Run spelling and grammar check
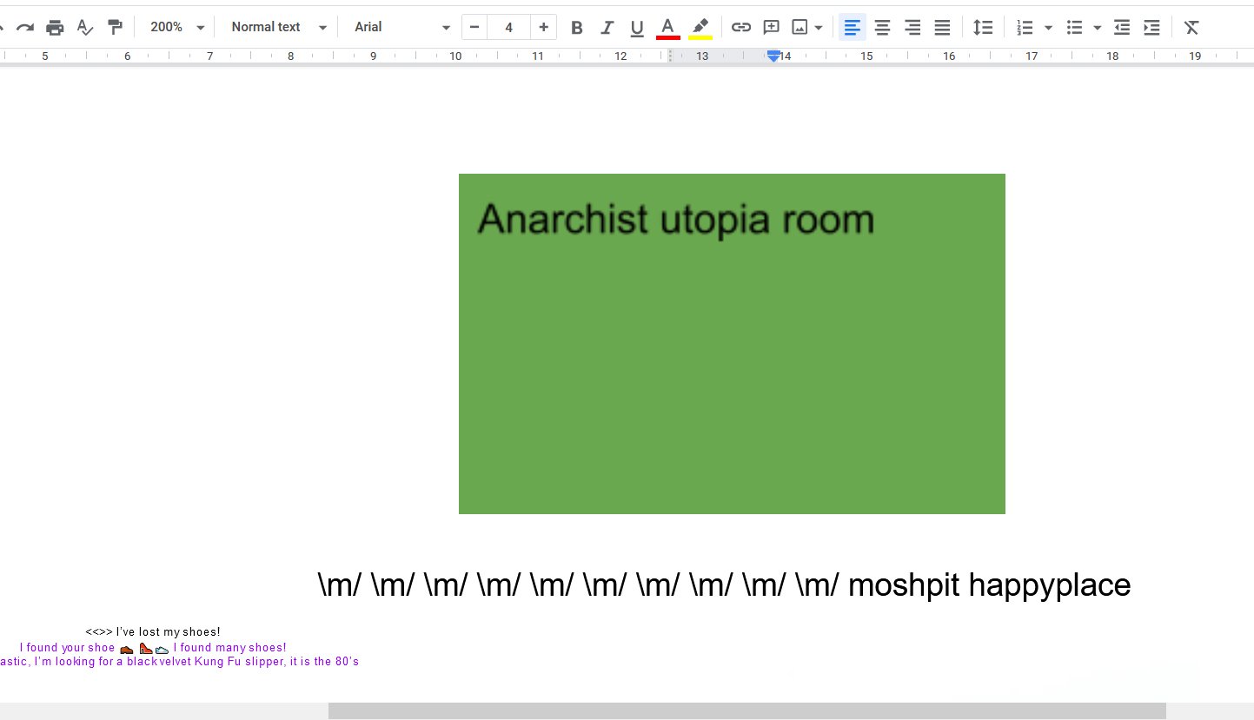 tap(84, 27)
